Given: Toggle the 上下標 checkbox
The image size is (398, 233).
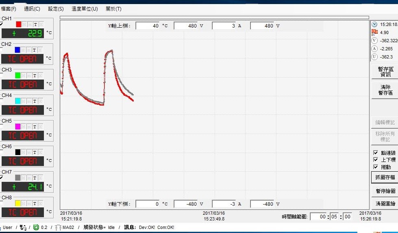Looking at the screenshot, I should [376, 160].
